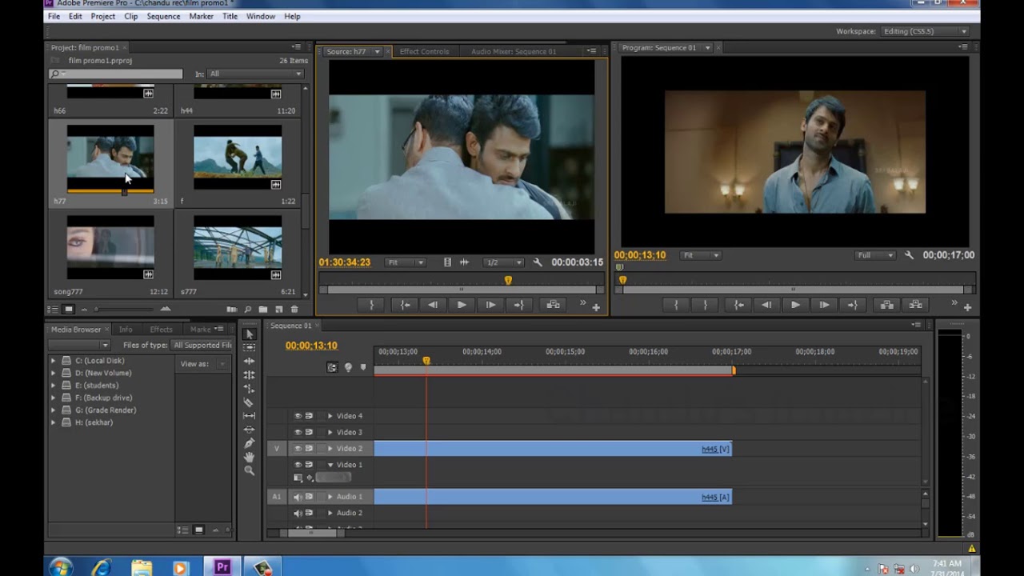Select the Slide tool
1024x576 pixels.
pyautogui.click(x=249, y=430)
